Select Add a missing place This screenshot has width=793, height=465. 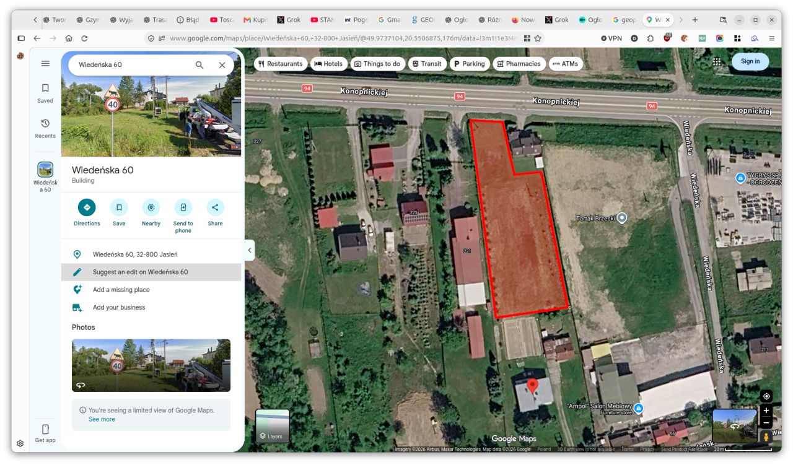click(151, 290)
